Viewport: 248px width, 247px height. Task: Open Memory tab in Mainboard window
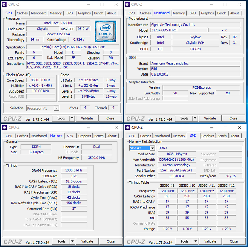pos(179,13)
